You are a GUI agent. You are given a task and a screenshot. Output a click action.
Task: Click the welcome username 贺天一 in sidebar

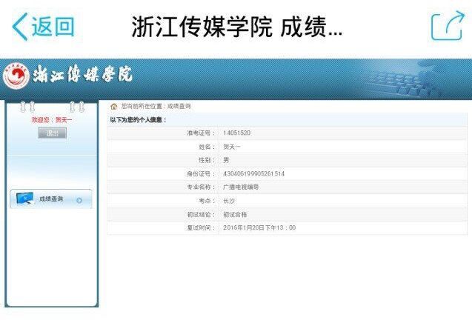(x=64, y=120)
